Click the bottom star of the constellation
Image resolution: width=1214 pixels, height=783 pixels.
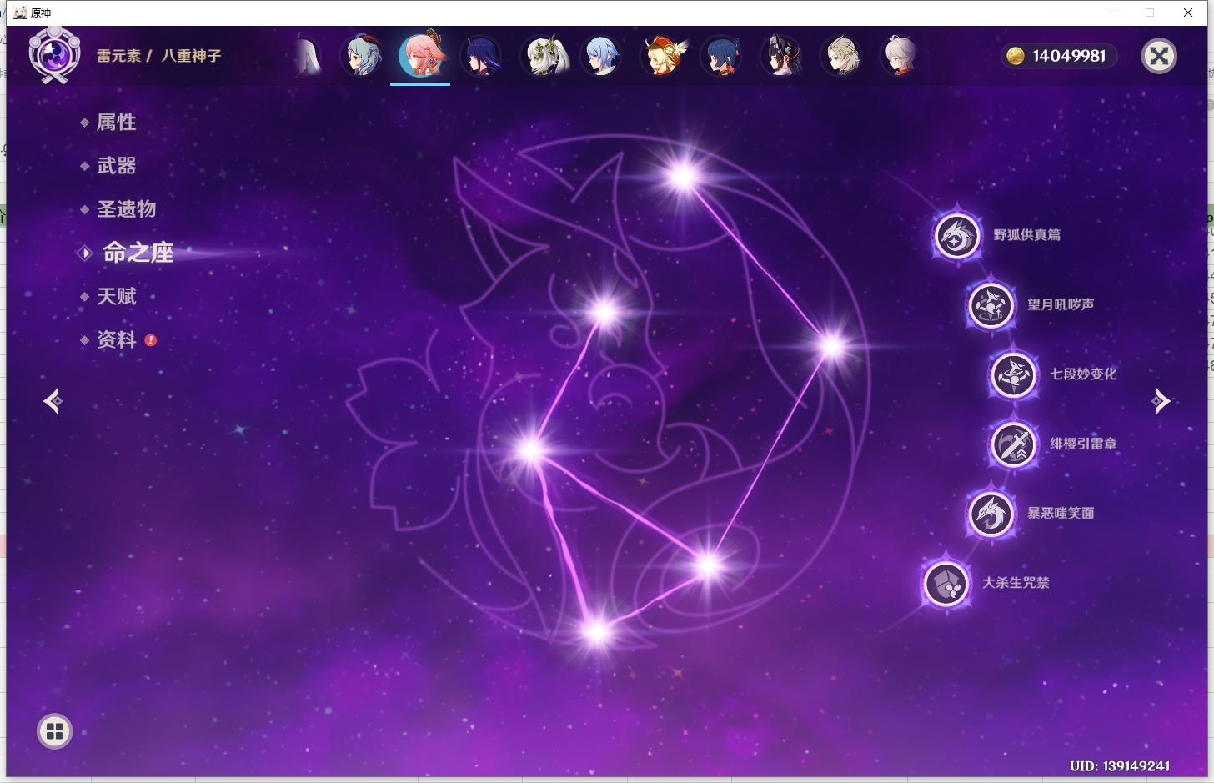click(596, 633)
